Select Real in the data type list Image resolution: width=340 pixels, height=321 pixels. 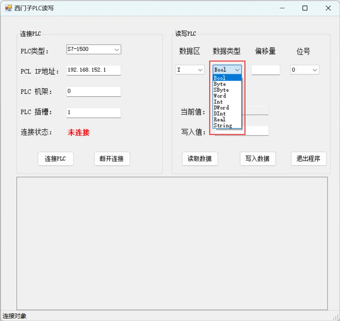pyautogui.click(x=227, y=119)
